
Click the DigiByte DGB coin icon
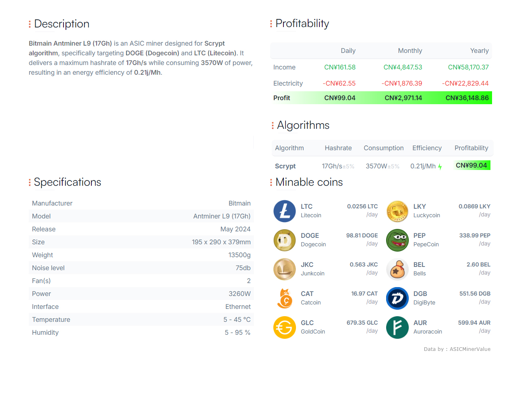397,298
